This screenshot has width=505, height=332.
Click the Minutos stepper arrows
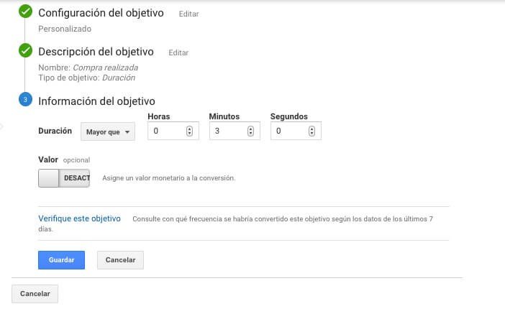tap(250, 132)
